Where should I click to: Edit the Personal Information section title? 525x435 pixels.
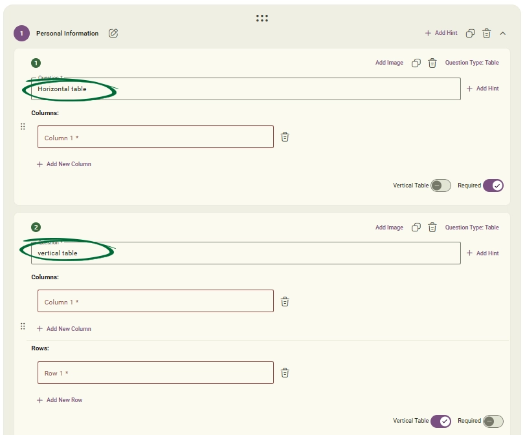tap(113, 33)
